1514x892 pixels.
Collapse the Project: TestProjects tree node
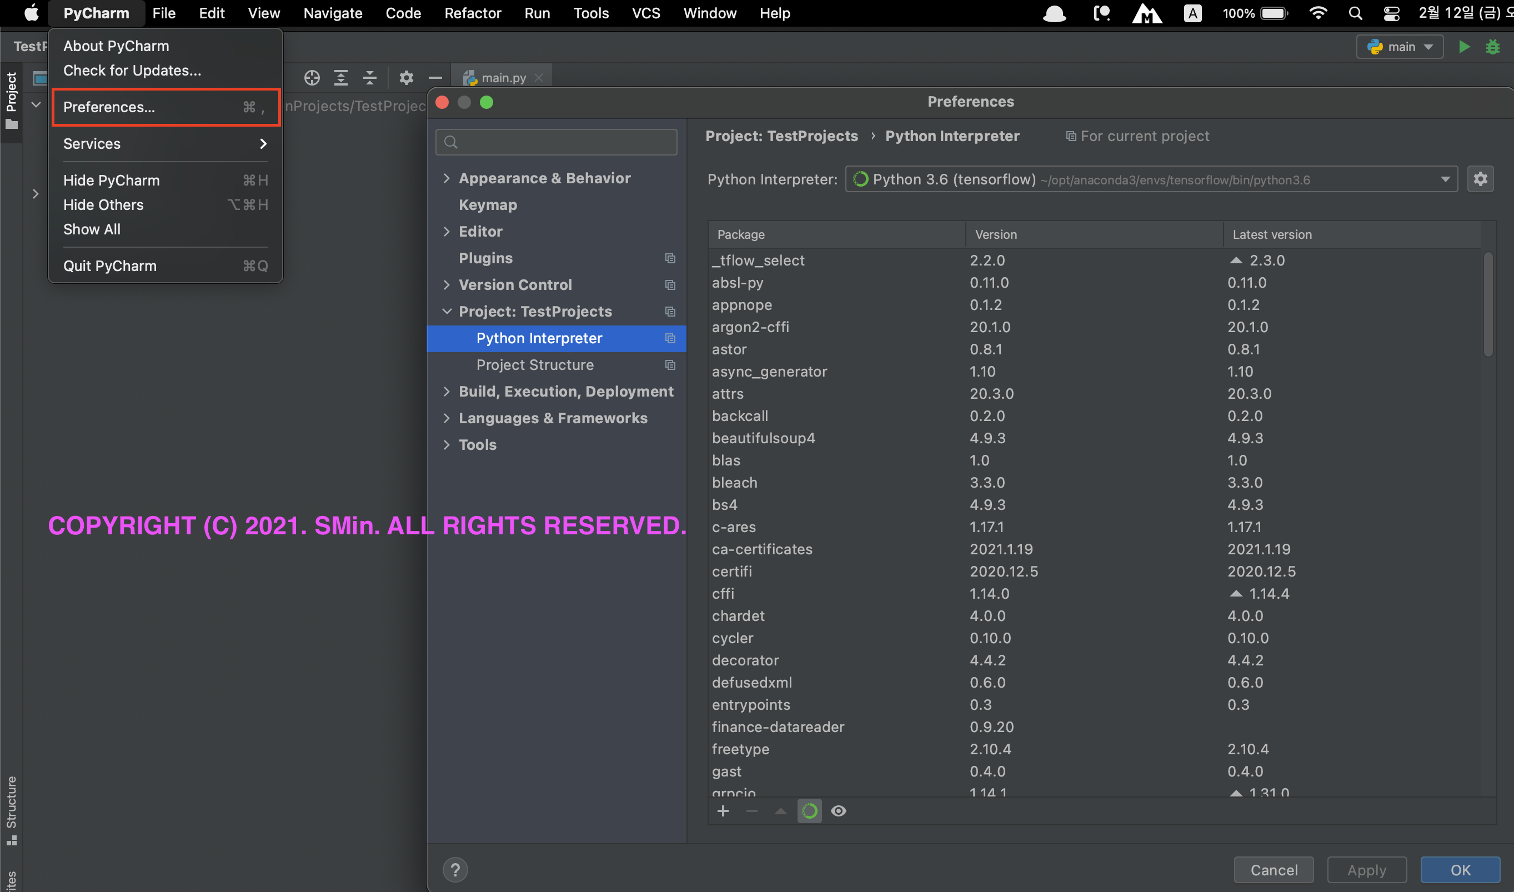point(447,312)
